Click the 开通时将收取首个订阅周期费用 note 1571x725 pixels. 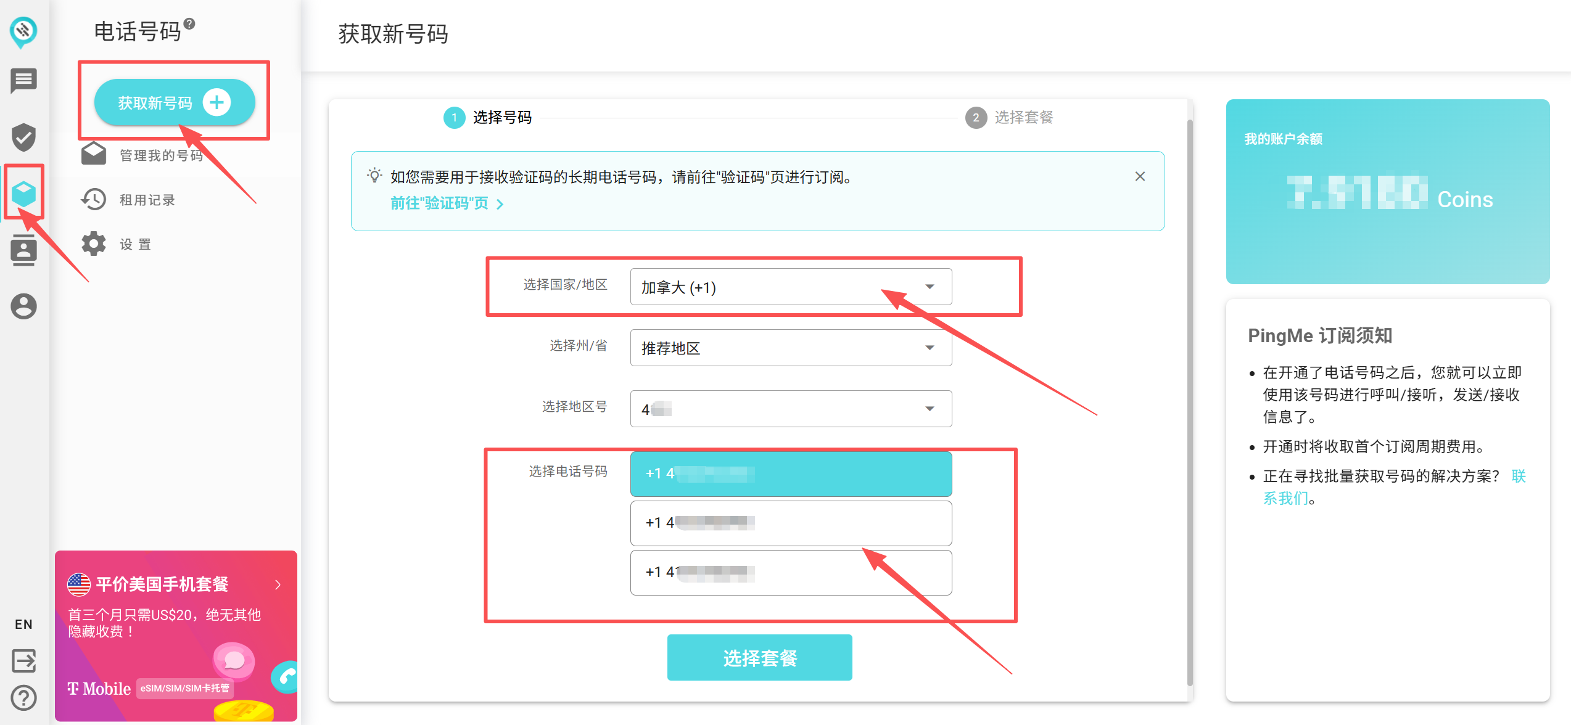coord(1374,446)
